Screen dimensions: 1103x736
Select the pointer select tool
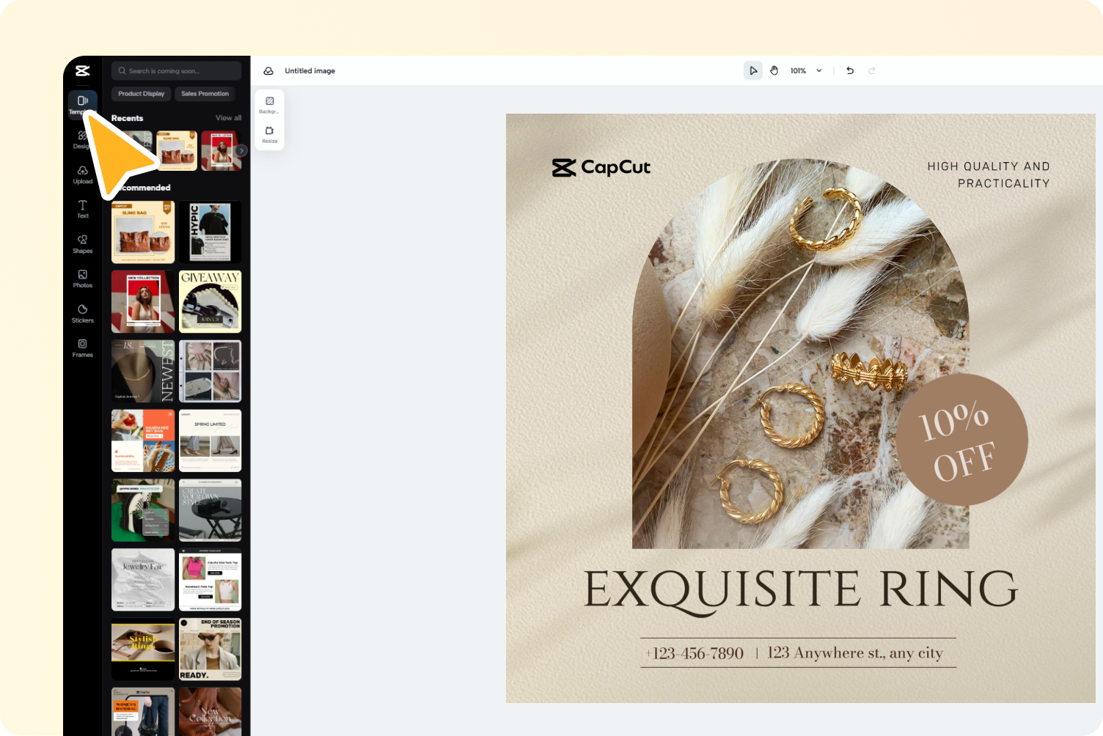tap(753, 70)
